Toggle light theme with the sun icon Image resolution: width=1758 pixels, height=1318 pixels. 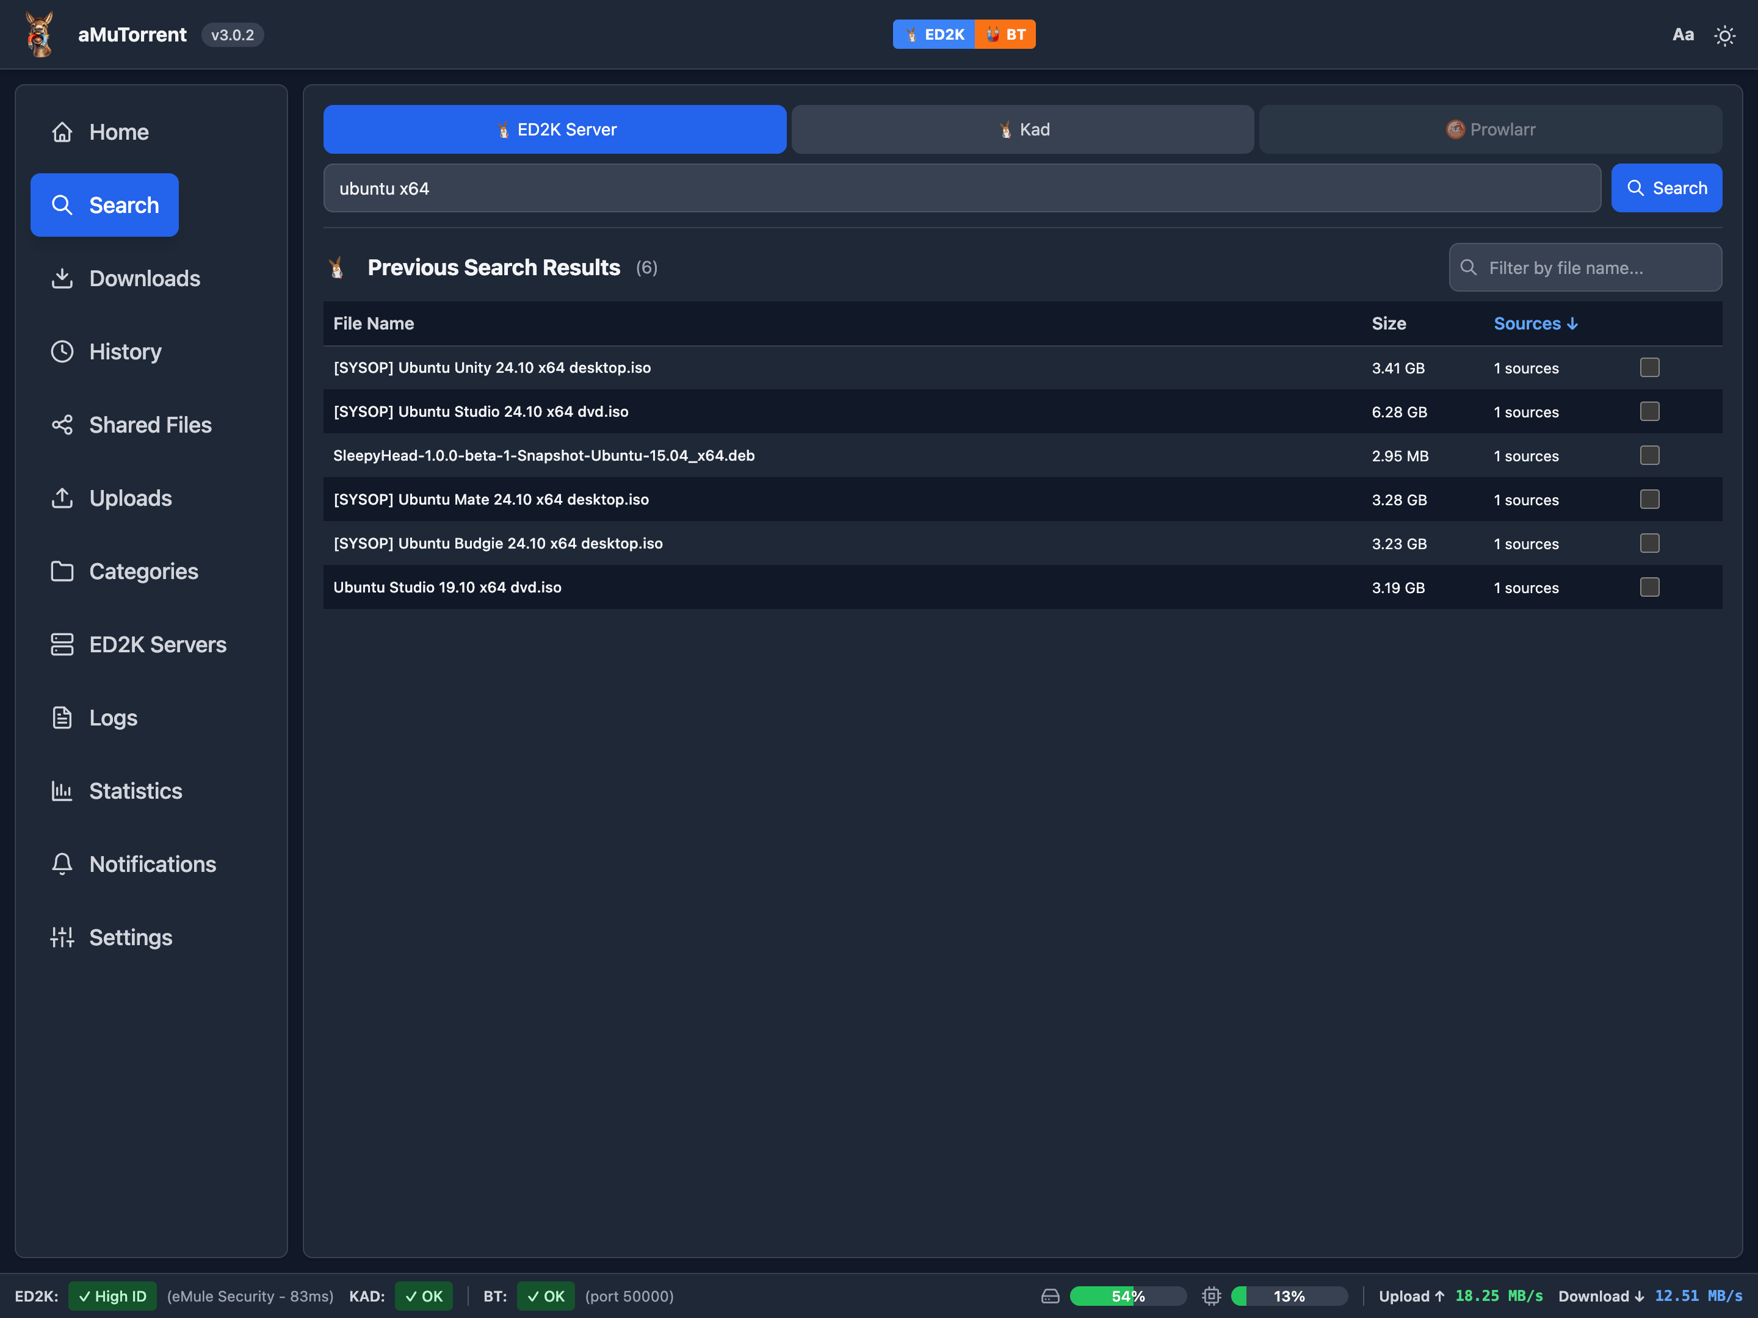point(1724,36)
